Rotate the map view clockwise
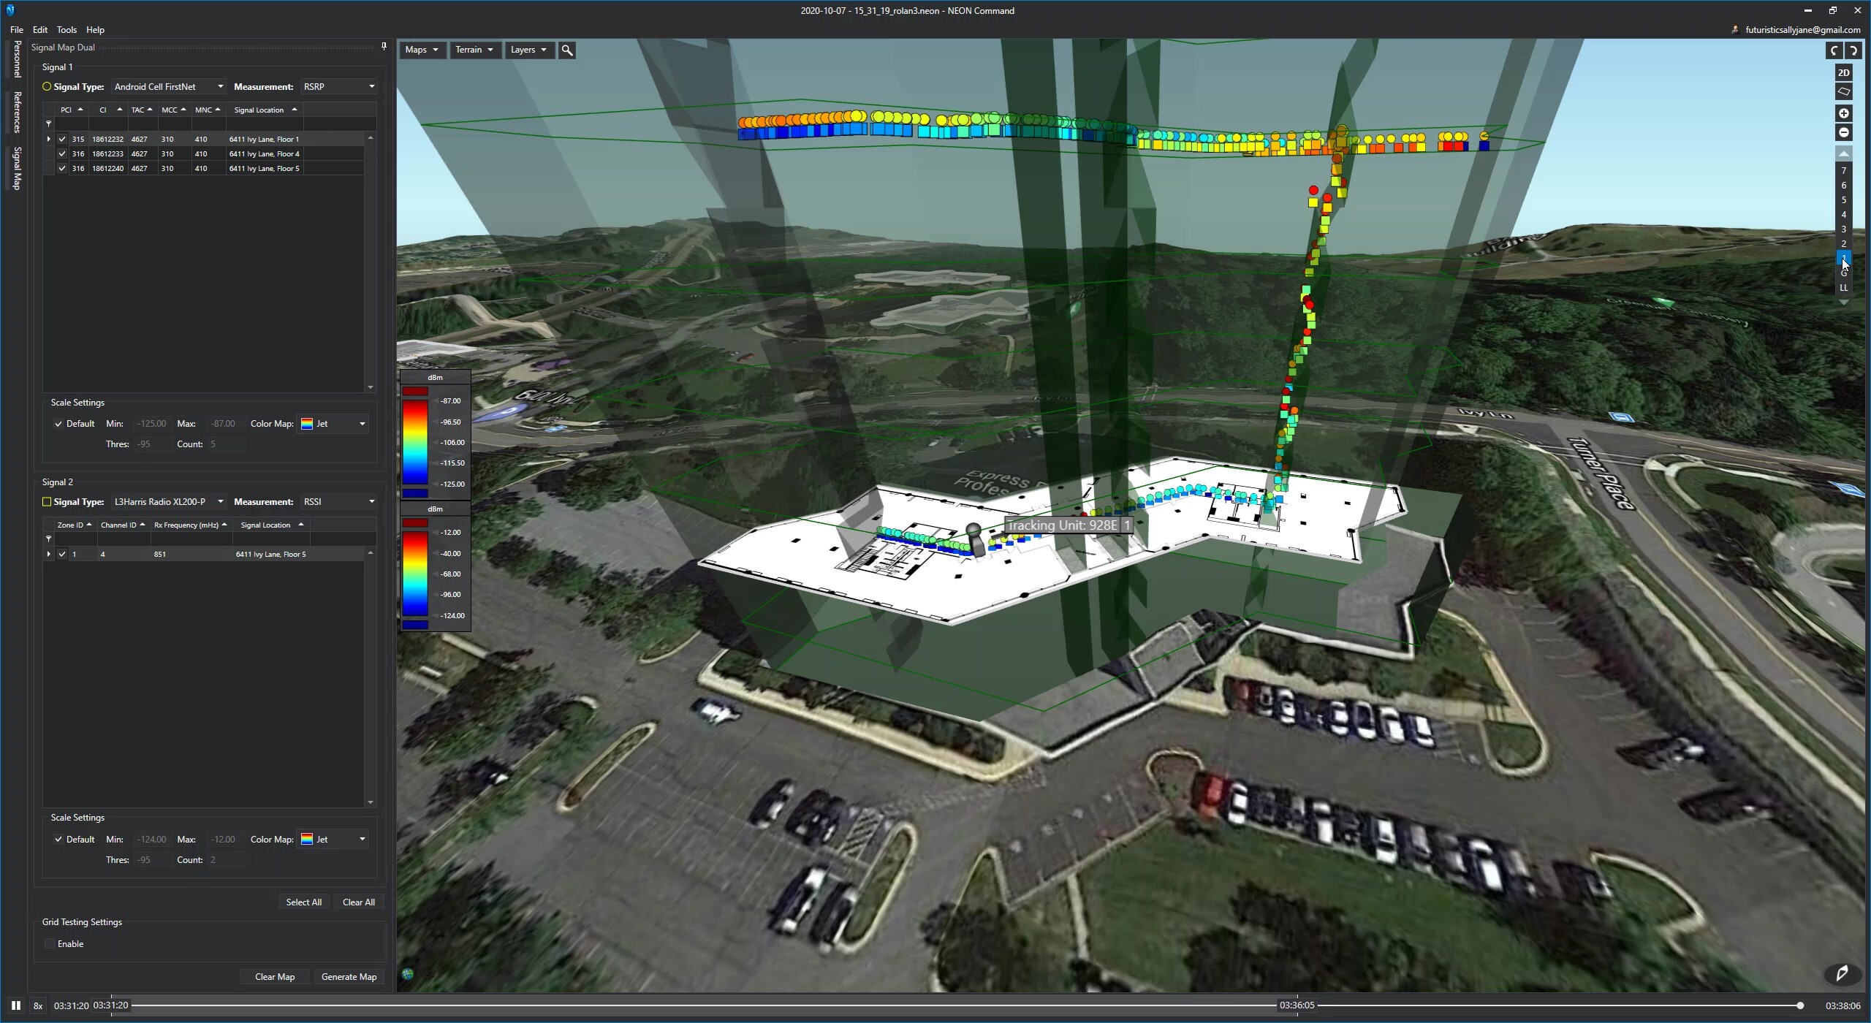The height and width of the screenshot is (1023, 1871). tap(1853, 50)
